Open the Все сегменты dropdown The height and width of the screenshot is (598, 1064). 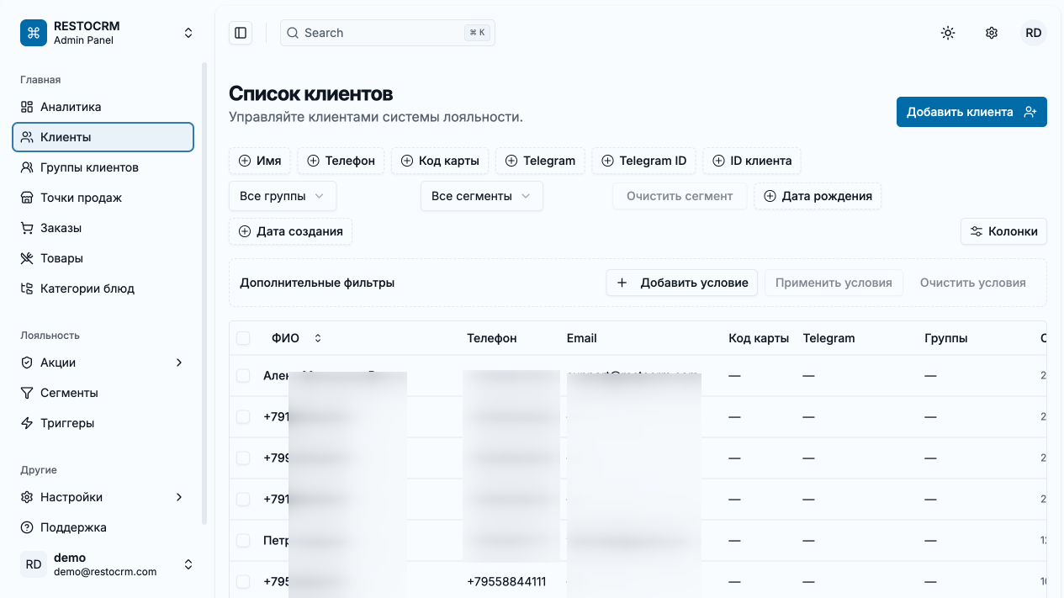point(482,196)
